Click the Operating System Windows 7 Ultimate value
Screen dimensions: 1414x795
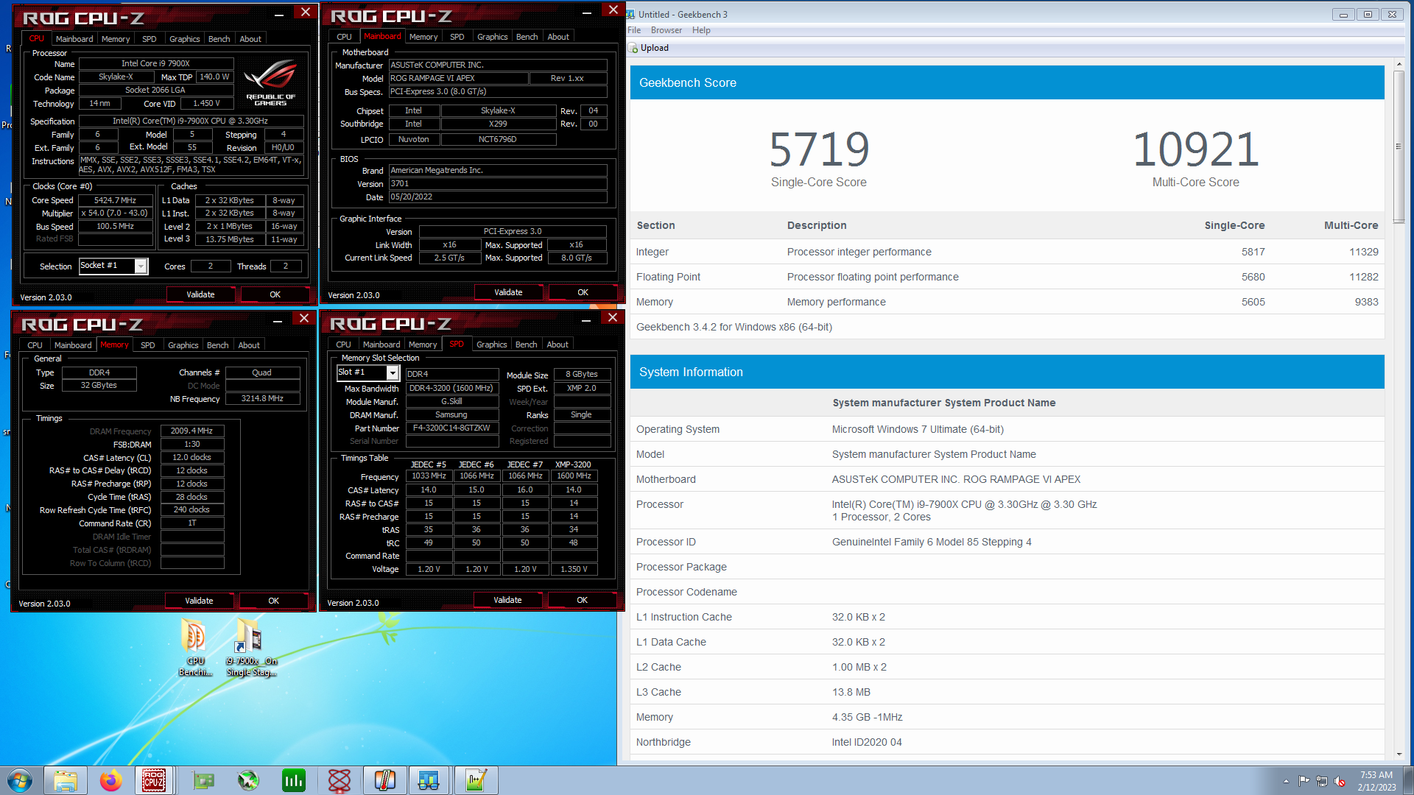[918, 429]
